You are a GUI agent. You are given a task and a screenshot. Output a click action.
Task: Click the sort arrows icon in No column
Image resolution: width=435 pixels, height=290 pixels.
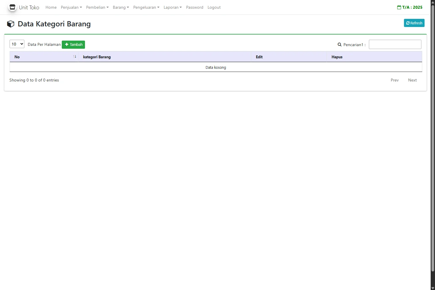click(75, 57)
